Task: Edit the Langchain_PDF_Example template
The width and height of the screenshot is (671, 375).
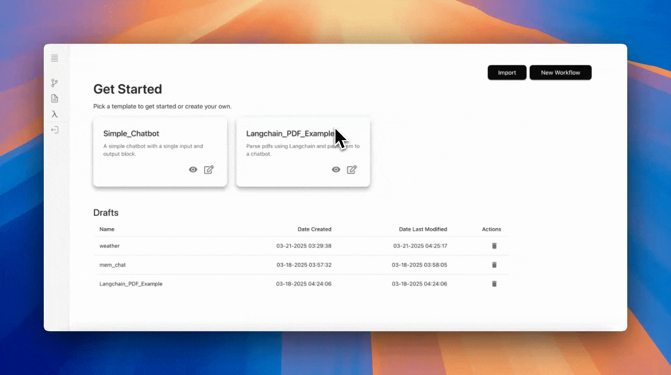Action: [352, 169]
